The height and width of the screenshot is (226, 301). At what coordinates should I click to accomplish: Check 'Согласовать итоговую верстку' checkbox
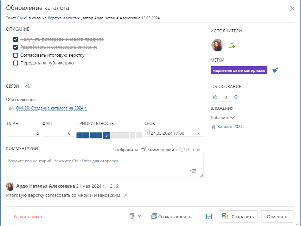tap(15, 55)
